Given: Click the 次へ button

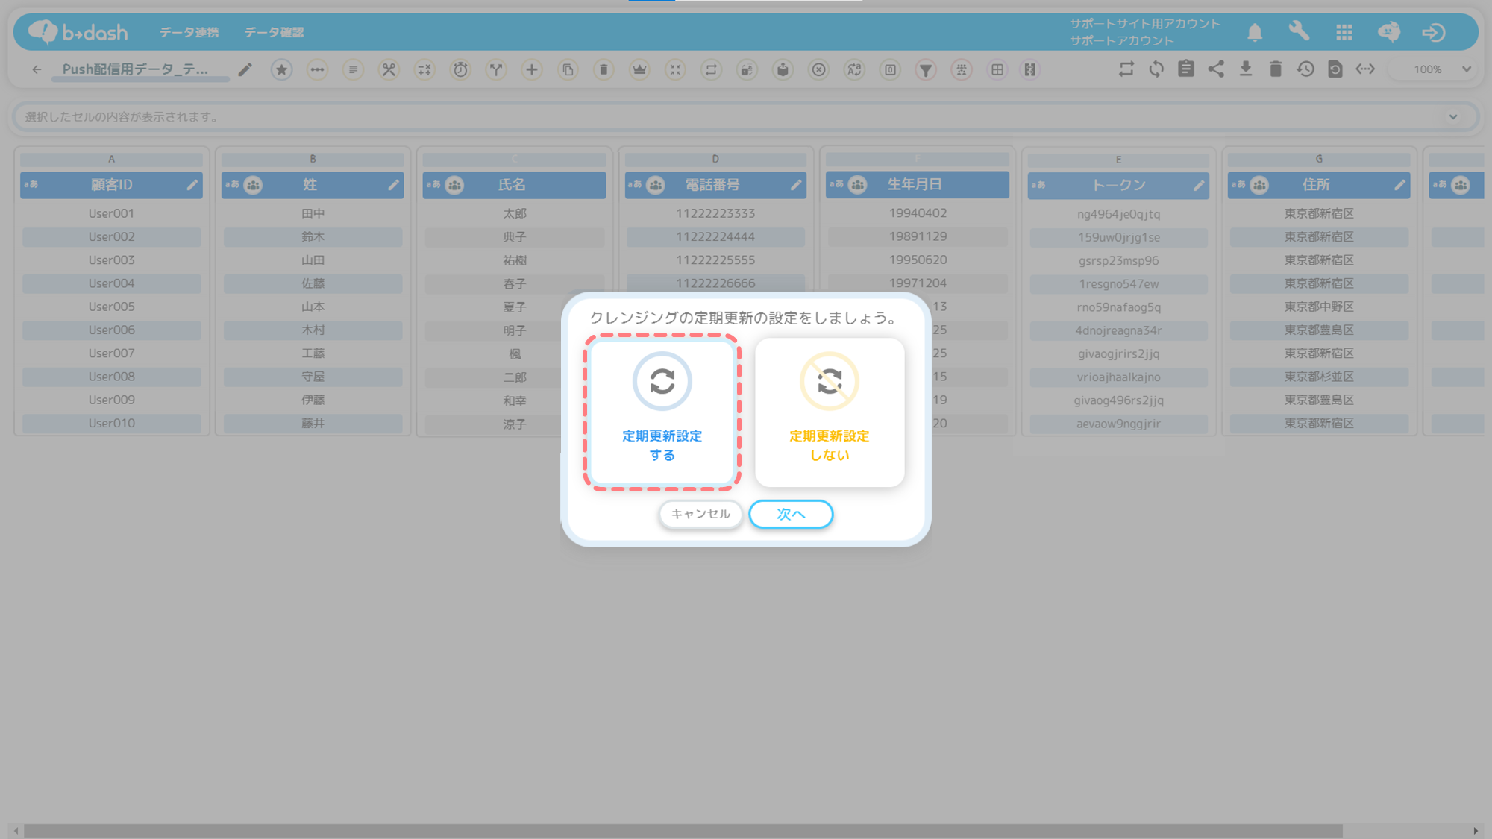Looking at the screenshot, I should coord(790,514).
